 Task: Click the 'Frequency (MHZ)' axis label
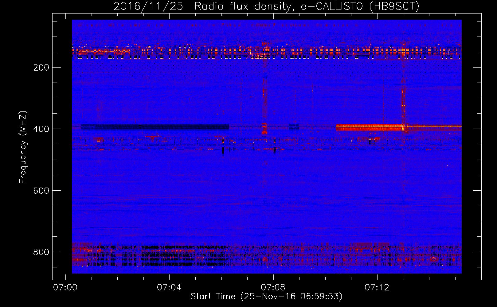23,147
